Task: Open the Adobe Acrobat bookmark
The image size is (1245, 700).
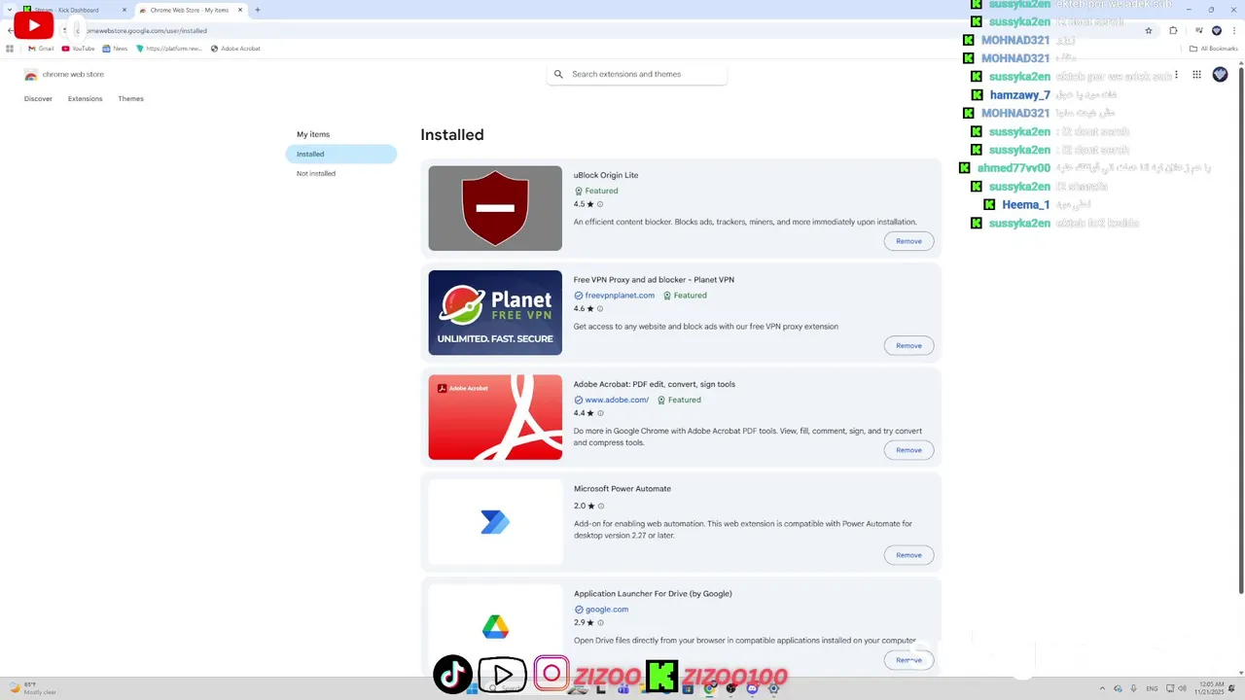Action: [x=235, y=48]
